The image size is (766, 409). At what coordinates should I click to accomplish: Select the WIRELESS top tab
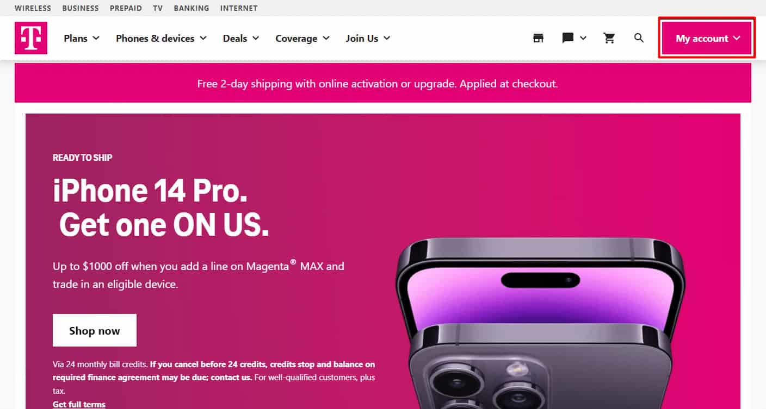tap(33, 8)
